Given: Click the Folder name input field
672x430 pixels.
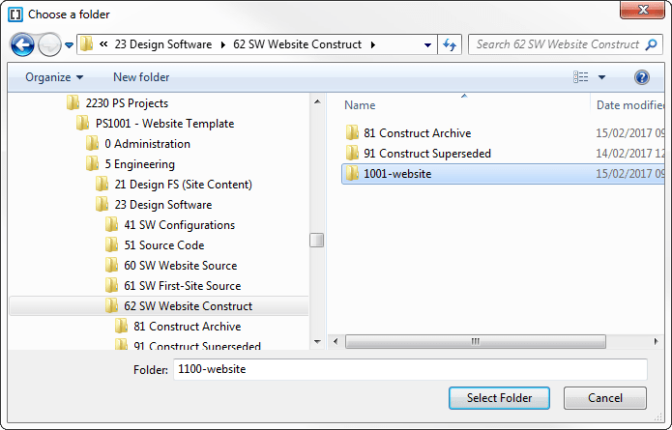Looking at the screenshot, I should (x=410, y=369).
